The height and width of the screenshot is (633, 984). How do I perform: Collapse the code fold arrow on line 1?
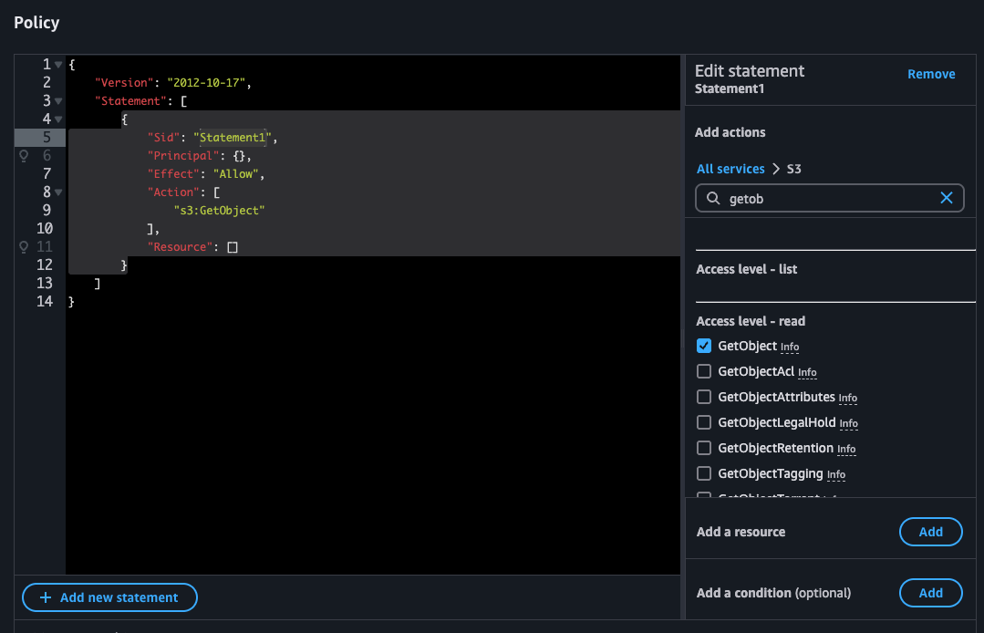click(58, 65)
